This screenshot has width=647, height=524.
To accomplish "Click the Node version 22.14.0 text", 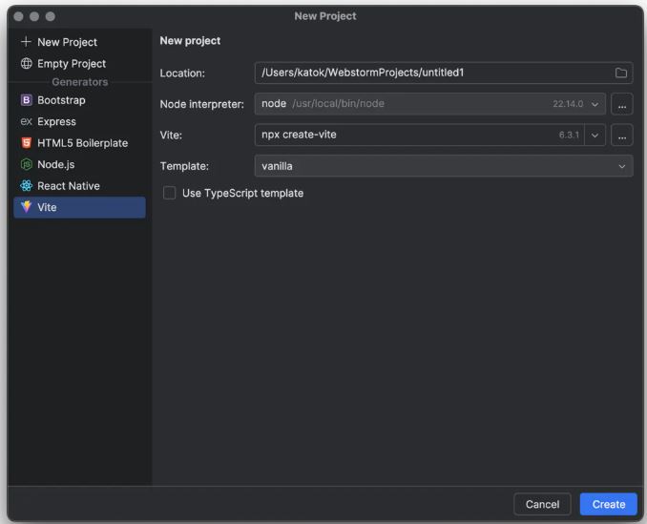I will (x=568, y=104).
